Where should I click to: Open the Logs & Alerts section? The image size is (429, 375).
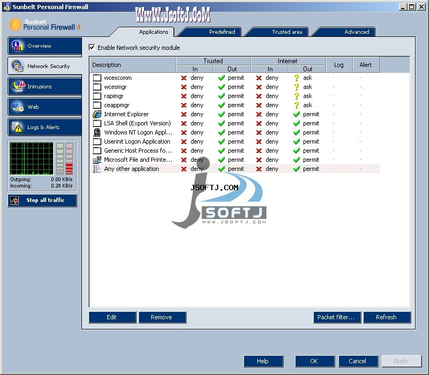45,127
